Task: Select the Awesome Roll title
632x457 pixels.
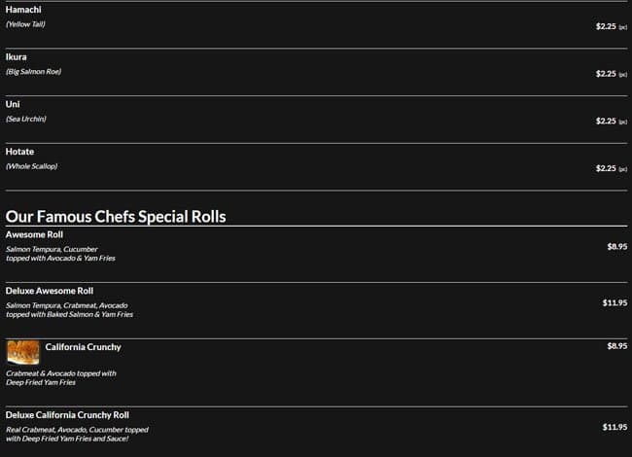Action: (x=34, y=235)
